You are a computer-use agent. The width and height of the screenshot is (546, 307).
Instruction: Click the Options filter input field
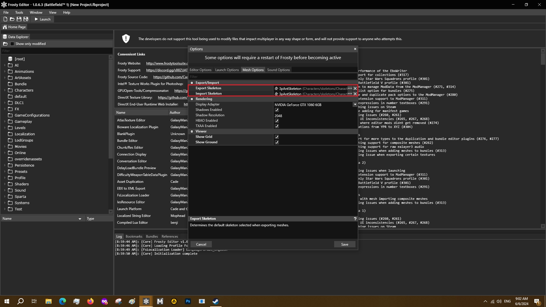click(272, 77)
